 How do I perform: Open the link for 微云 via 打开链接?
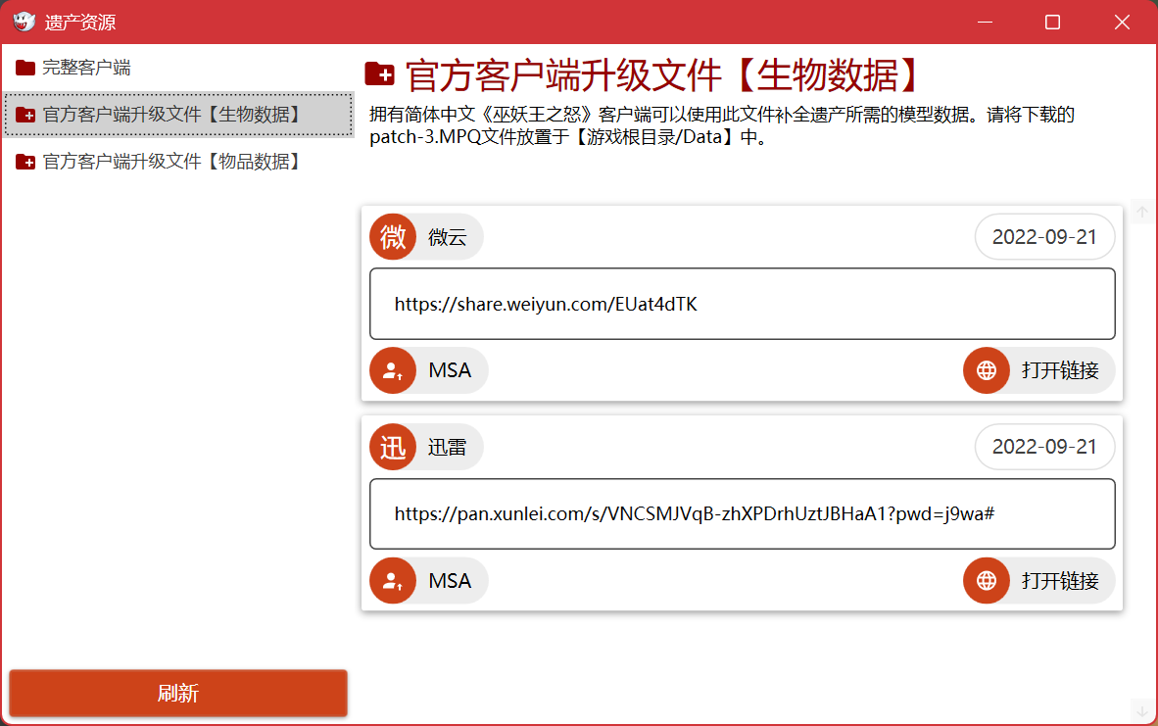click(x=1039, y=370)
